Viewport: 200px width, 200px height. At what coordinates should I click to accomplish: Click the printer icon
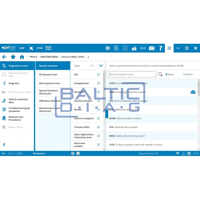coord(143,48)
